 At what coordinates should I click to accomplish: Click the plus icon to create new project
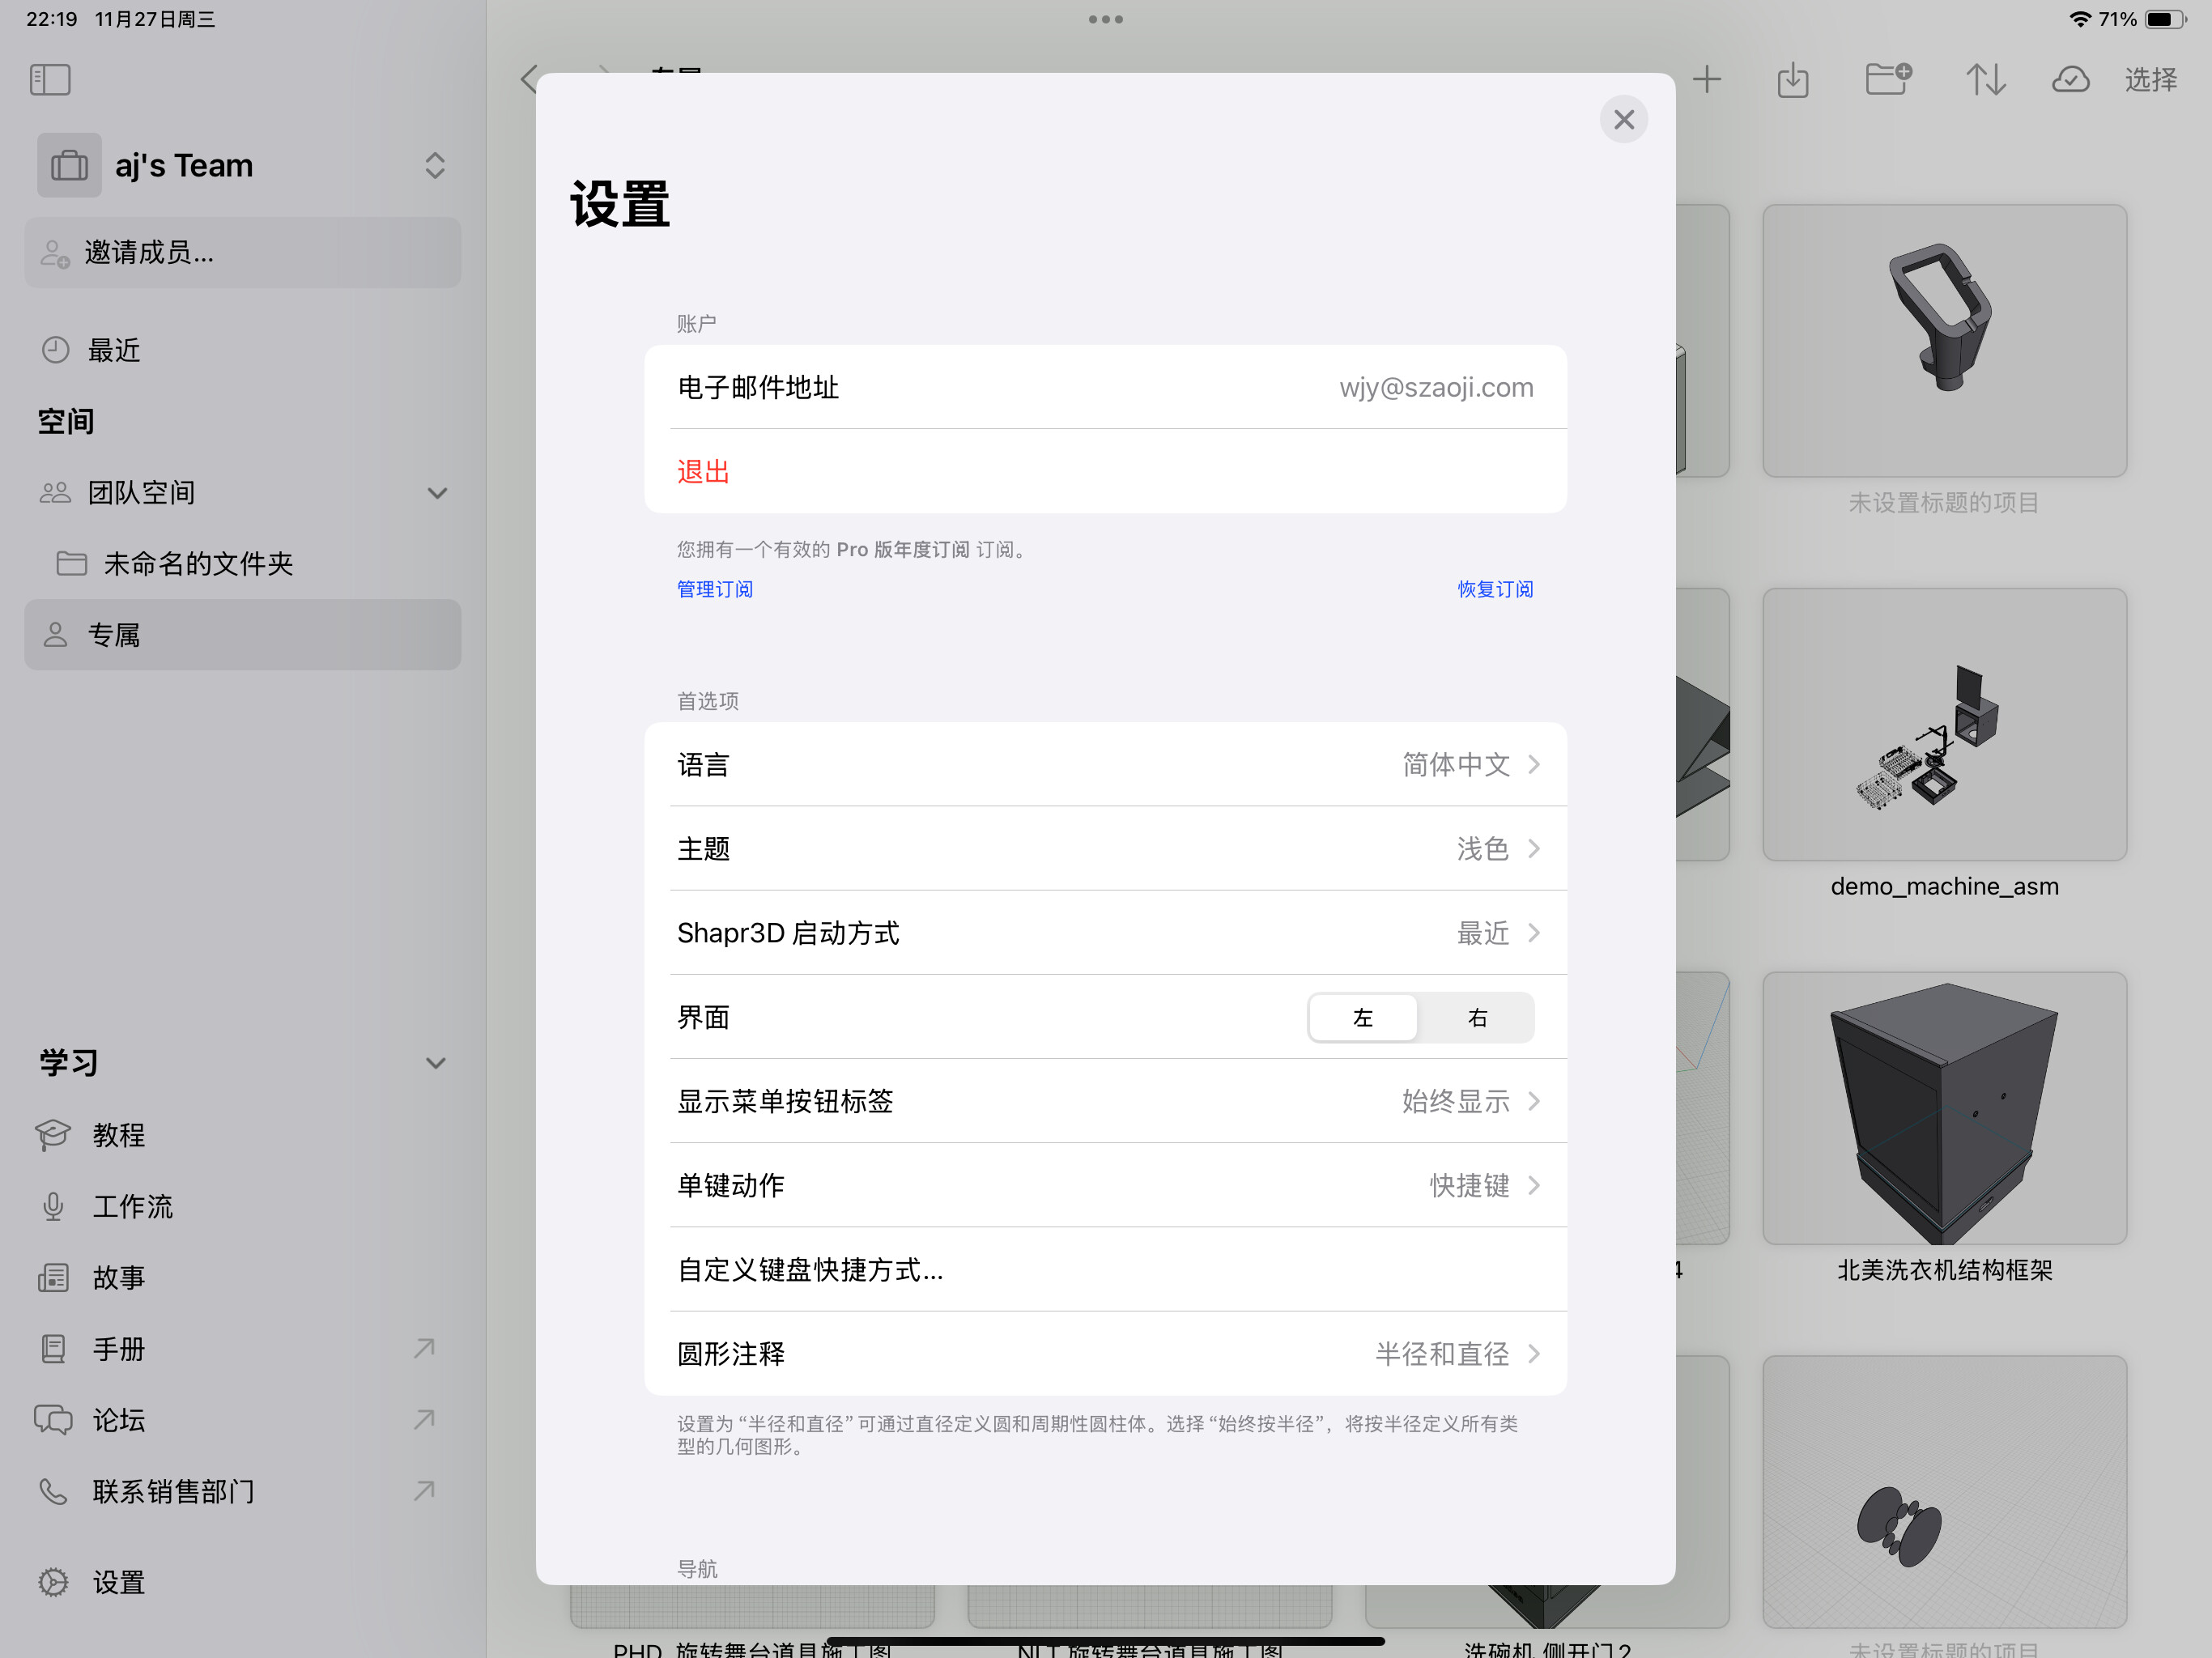pyautogui.click(x=1707, y=79)
